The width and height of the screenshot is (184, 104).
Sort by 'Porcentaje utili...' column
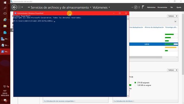[x=171, y=27]
